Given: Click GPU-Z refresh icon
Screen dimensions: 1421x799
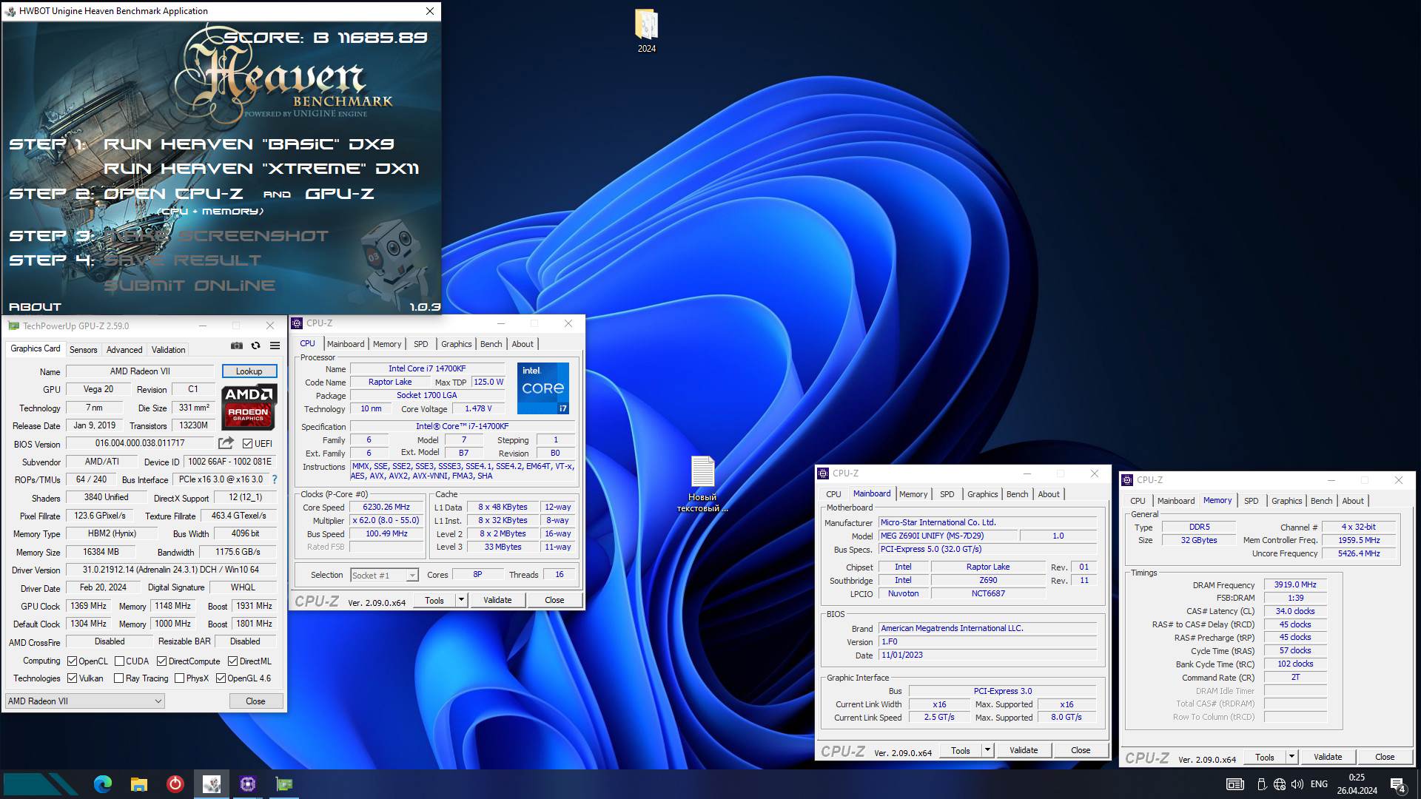Looking at the screenshot, I should (x=255, y=345).
